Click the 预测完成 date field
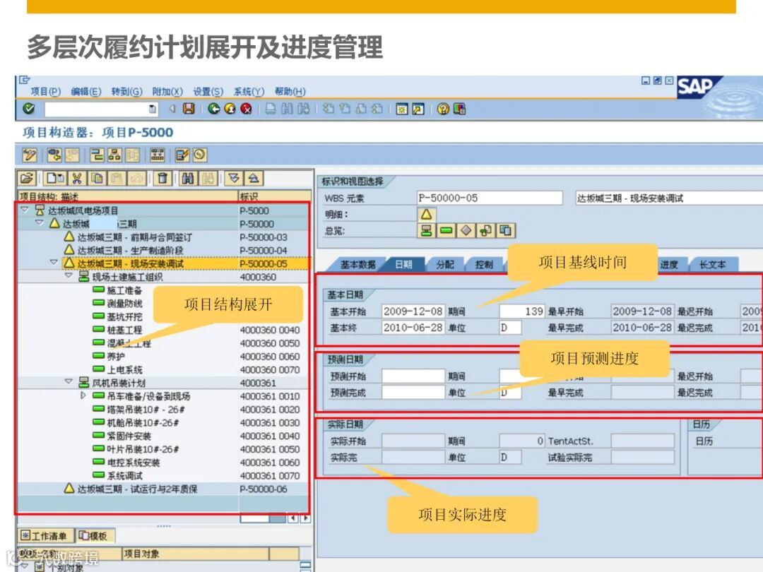This screenshot has width=763, height=572. [x=413, y=393]
